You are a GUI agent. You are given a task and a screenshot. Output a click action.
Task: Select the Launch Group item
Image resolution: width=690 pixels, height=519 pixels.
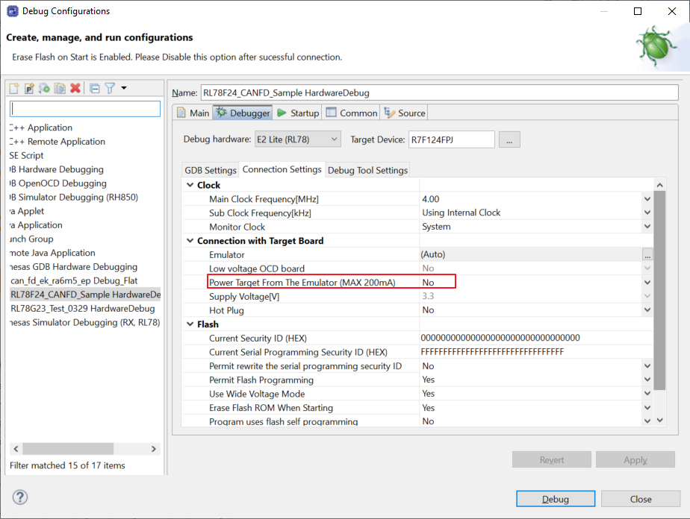point(31,239)
